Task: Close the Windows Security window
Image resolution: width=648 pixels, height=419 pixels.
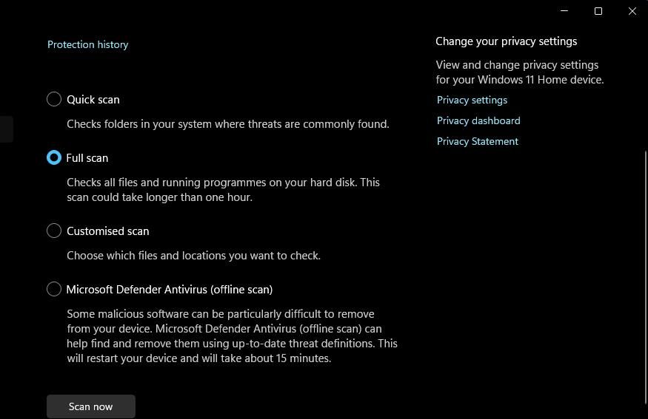Action: [632, 11]
